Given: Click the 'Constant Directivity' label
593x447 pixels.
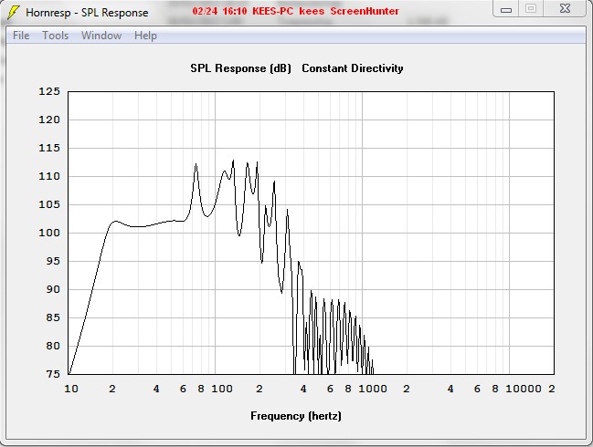Looking at the screenshot, I should 353,68.
